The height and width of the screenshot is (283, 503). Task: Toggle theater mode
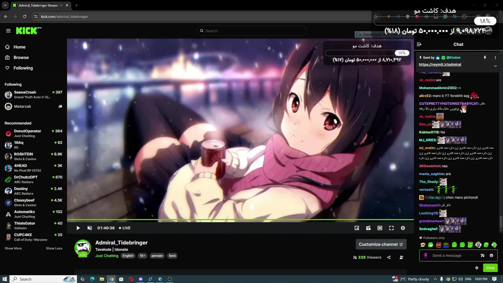click(380, 228)
